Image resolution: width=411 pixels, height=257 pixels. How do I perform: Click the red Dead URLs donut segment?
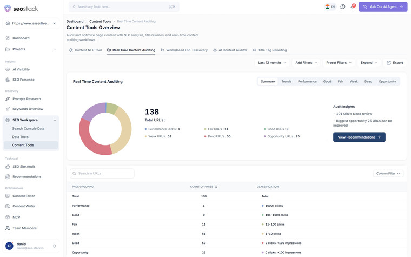coord(89,142)
